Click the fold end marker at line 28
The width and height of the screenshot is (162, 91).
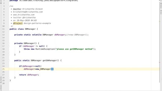[x=9, y=78]
